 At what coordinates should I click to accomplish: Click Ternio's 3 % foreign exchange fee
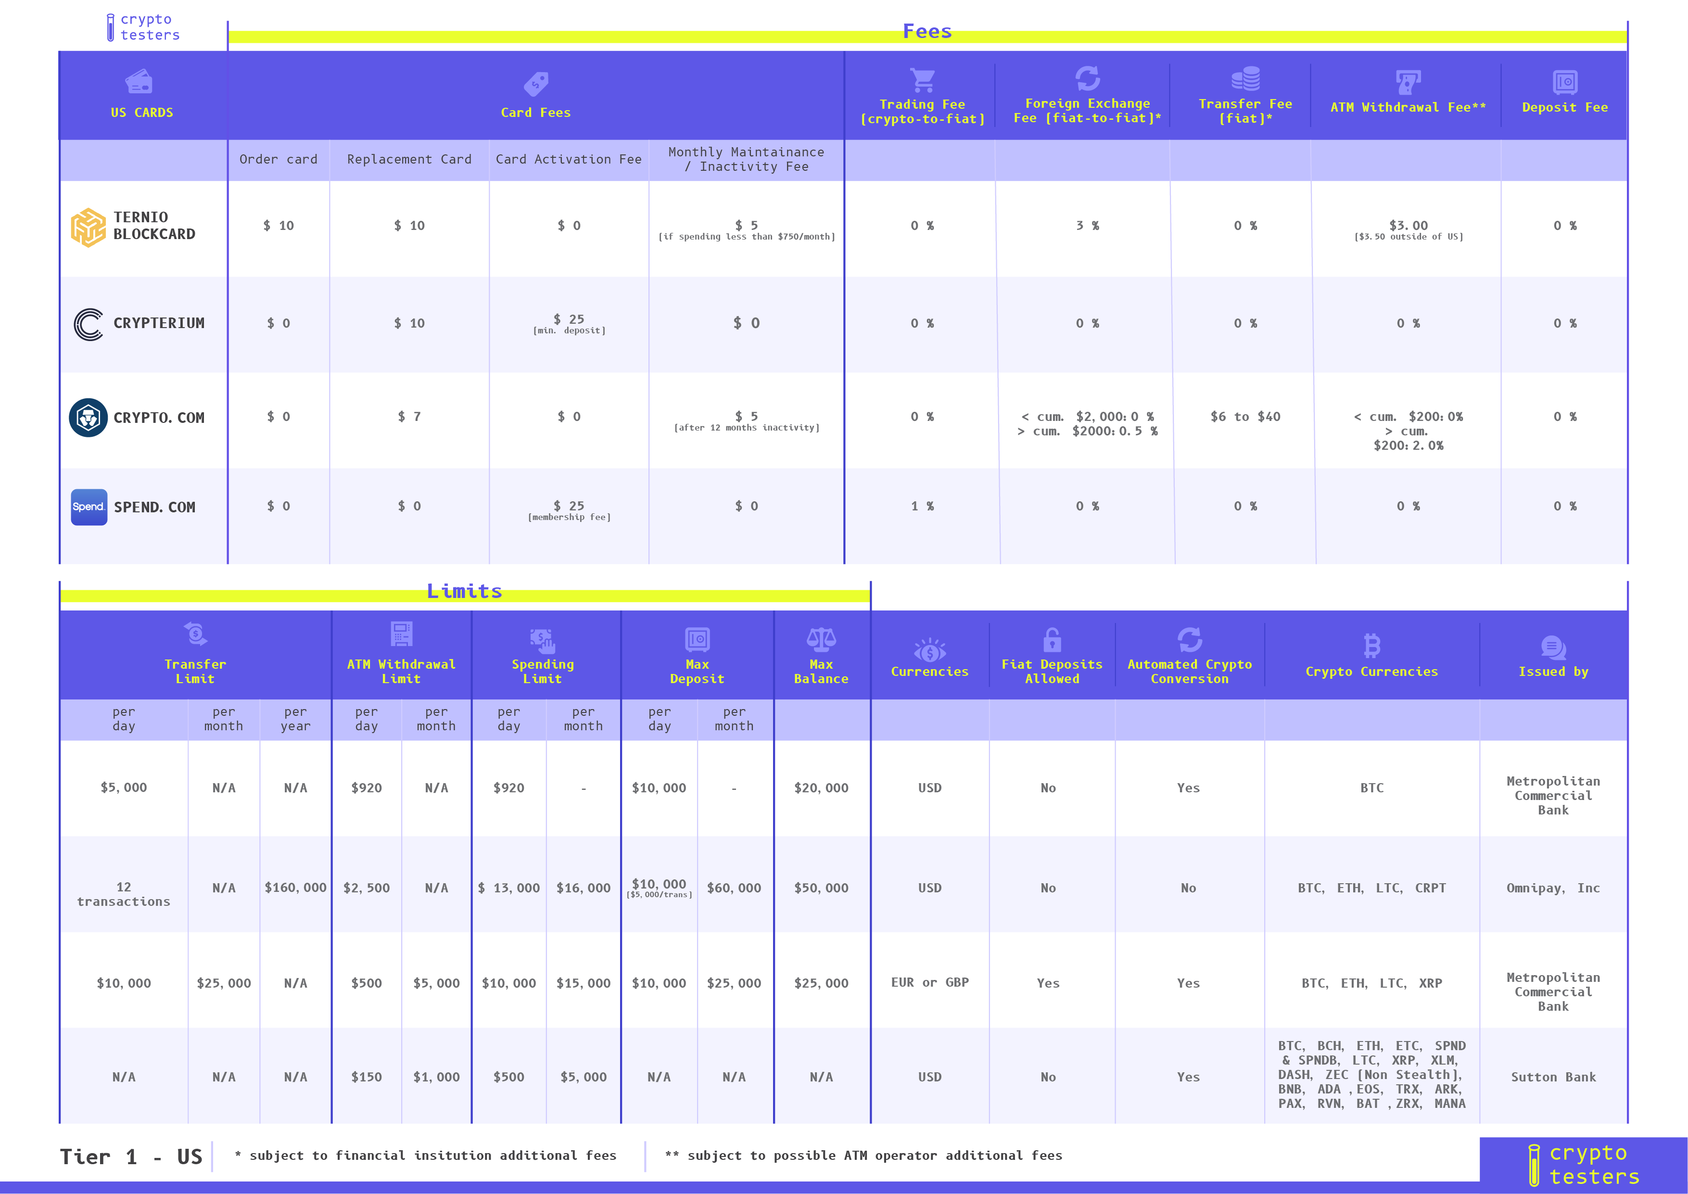pyautogui.click(x=1087, y=226)
